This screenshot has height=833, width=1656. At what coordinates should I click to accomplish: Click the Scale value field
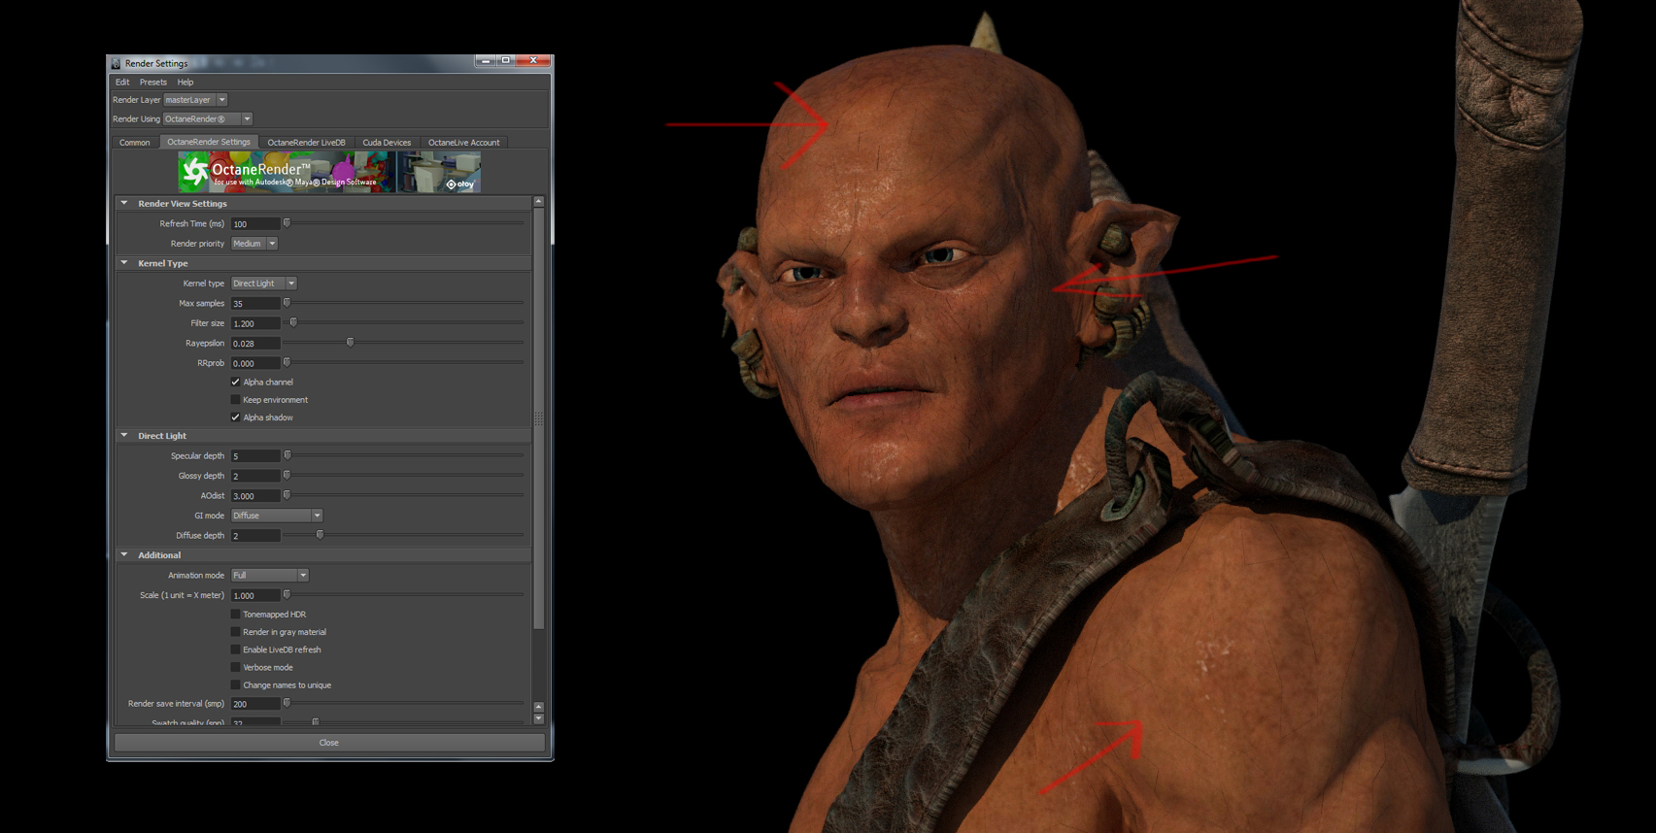pyautogui.click(x=255, y=596)
